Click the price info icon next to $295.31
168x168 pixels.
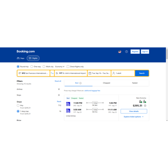pyautogui.click(x=145, y=106)
